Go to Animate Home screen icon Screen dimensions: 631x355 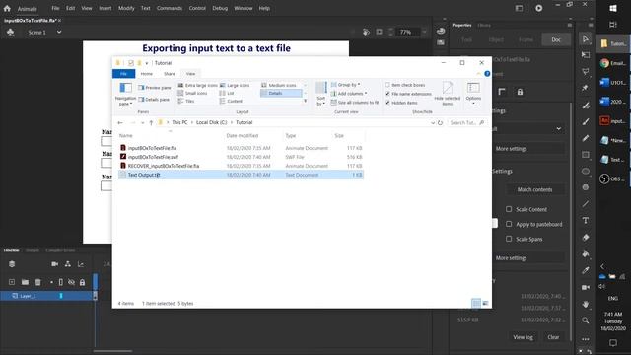point(7,8)
